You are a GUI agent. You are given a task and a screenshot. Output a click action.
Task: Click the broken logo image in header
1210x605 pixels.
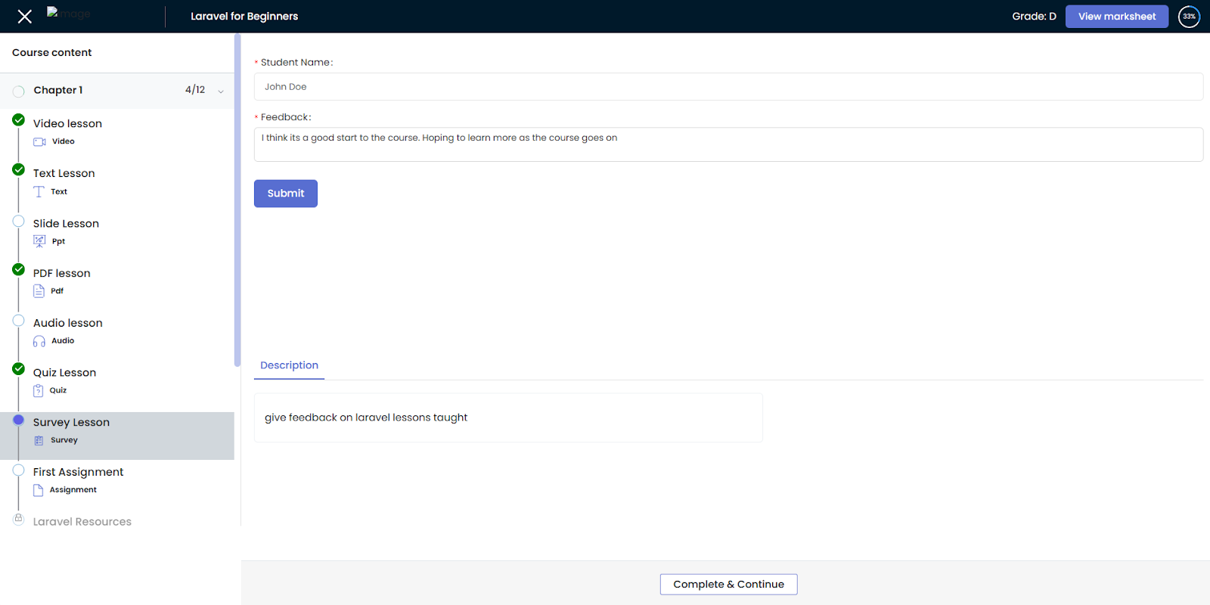(68, 13)
